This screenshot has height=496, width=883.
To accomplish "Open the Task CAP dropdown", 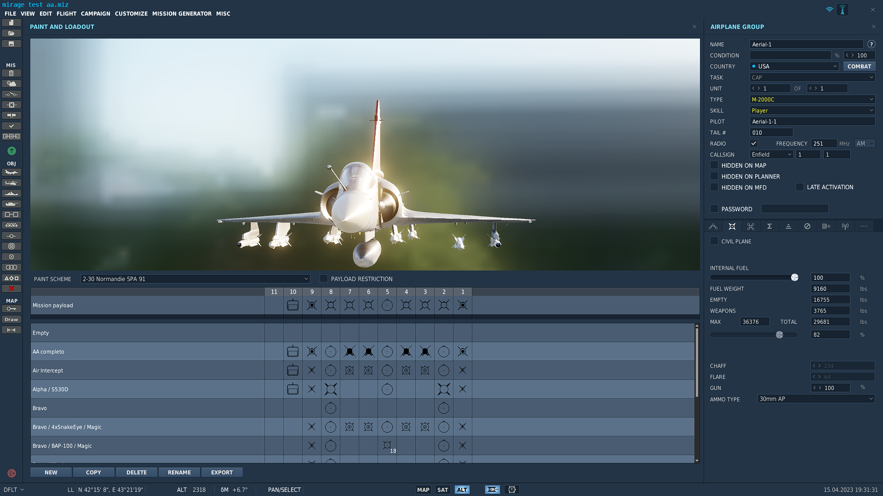I will [x=812, y=77].
